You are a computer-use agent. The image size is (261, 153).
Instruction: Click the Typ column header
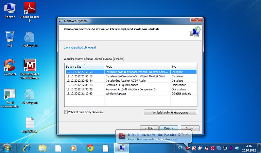183,67
